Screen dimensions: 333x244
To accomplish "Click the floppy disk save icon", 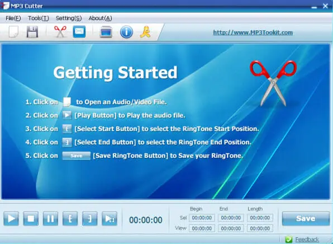I will click(32, 32).
